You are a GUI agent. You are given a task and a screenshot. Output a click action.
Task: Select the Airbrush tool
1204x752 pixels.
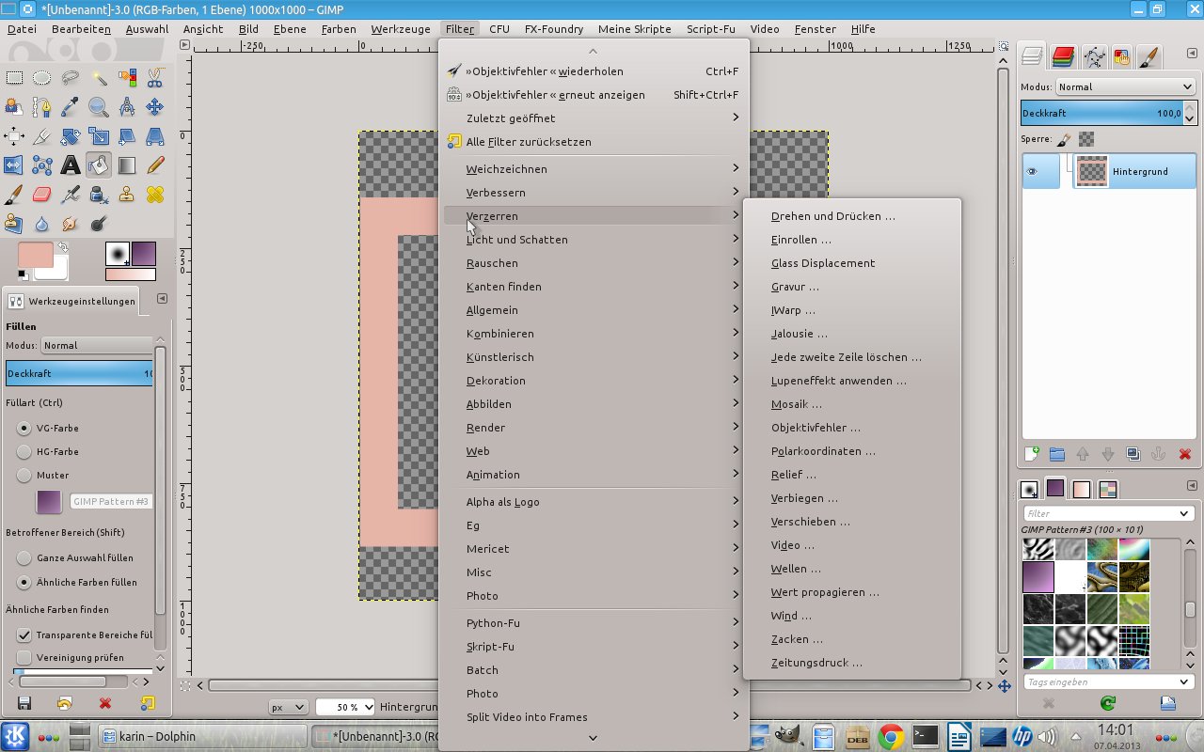tap(71, 195)
